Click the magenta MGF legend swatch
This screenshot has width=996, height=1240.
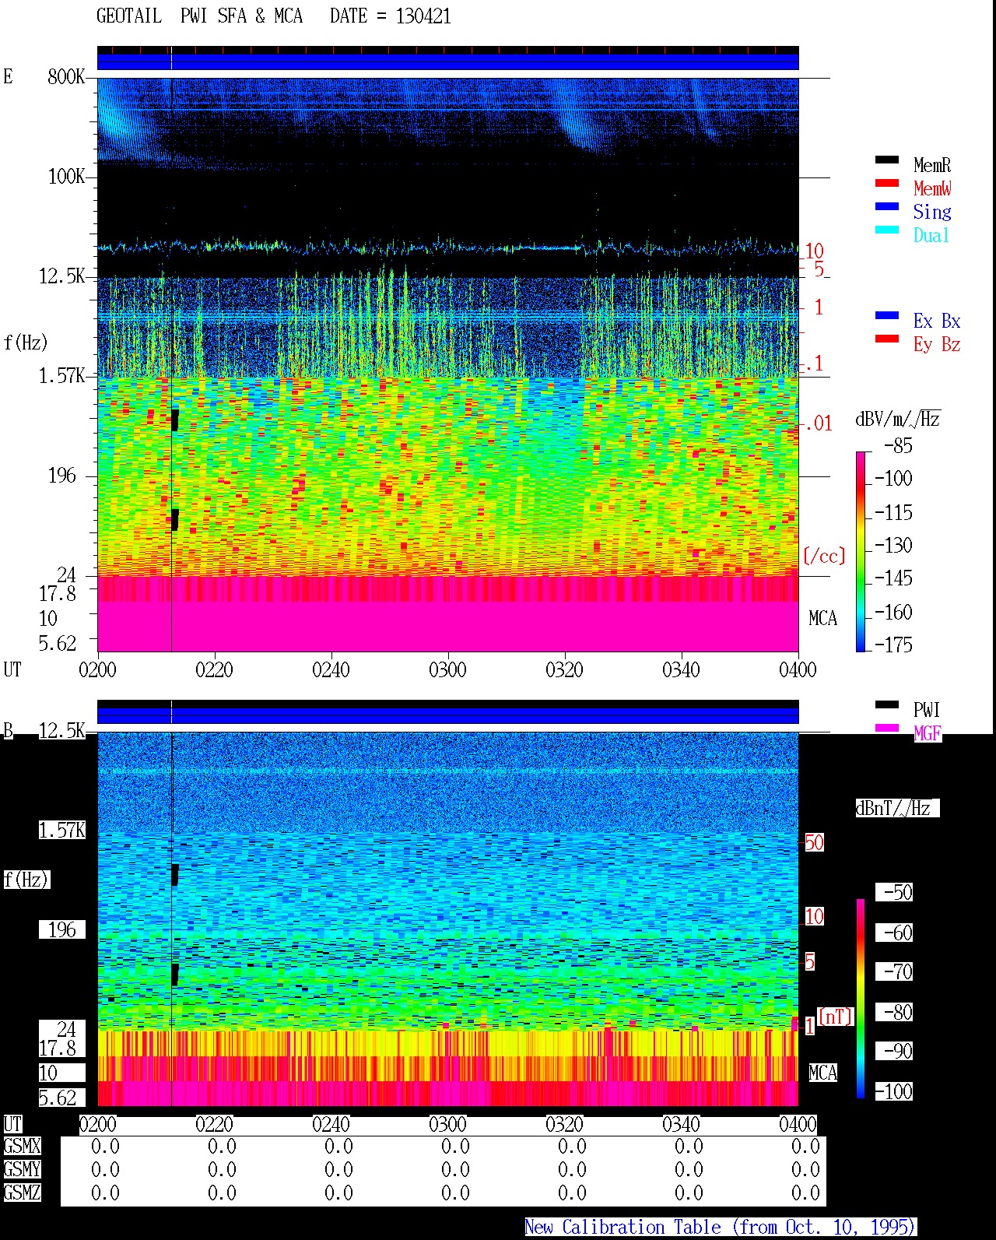coord(886,728)
